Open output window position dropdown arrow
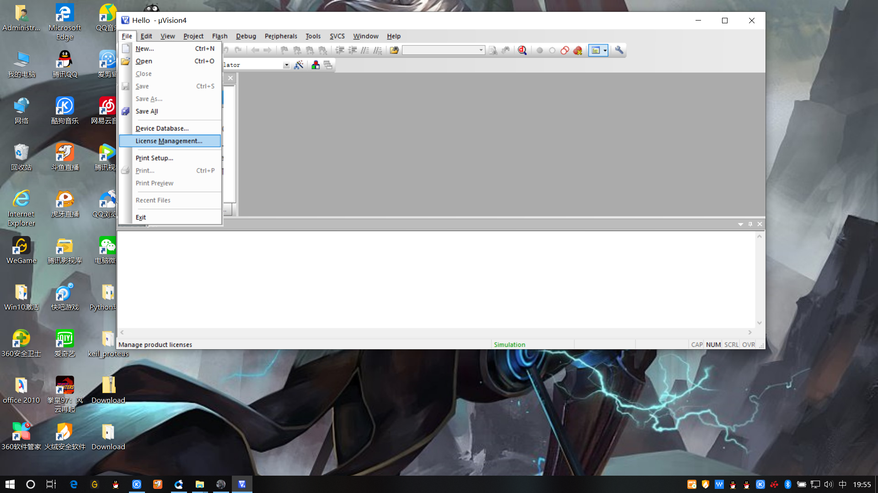 (740, 224)
